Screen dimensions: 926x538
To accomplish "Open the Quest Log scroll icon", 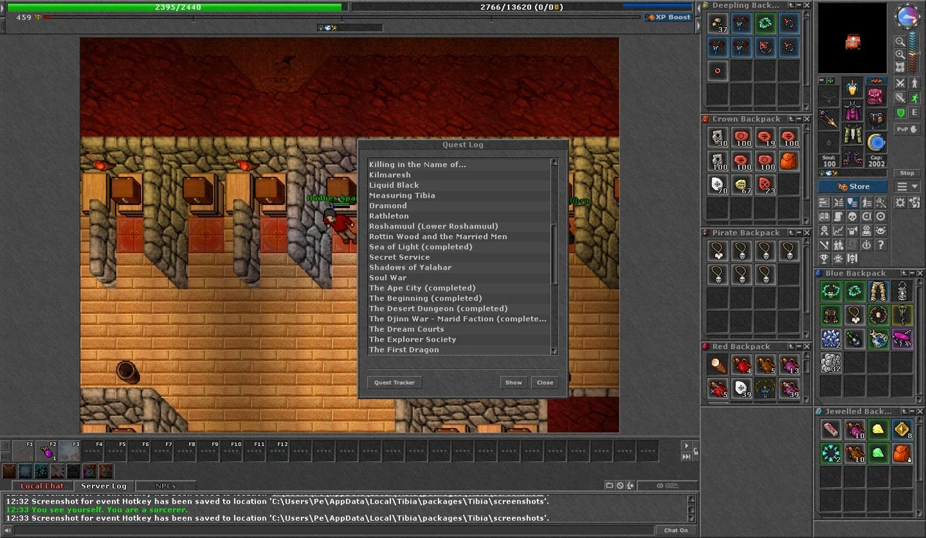I will 839,217.
